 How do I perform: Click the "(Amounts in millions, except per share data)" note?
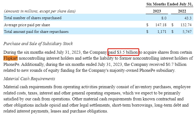click(40, 11)
